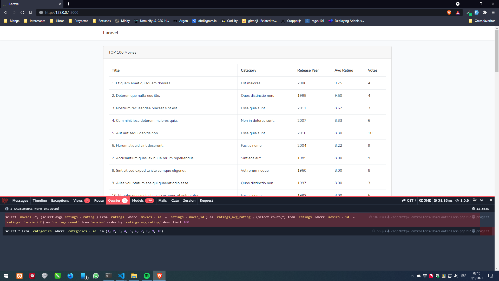The image size is (499, 281).
Task: Bookmark this page icon
Action: tap(31, 12)
